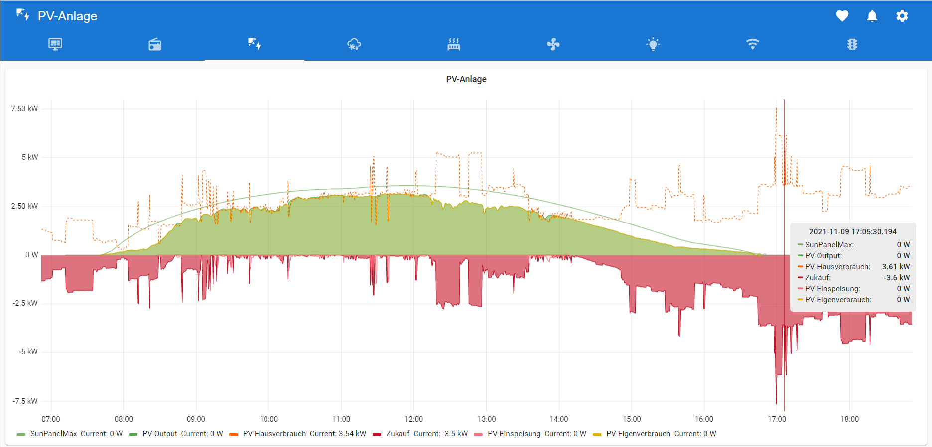Image resolution: width=932 pixels, height=447 pixels.
Task: Open the PV-Anlage panel title menu
Action: [x=466, y=79]
